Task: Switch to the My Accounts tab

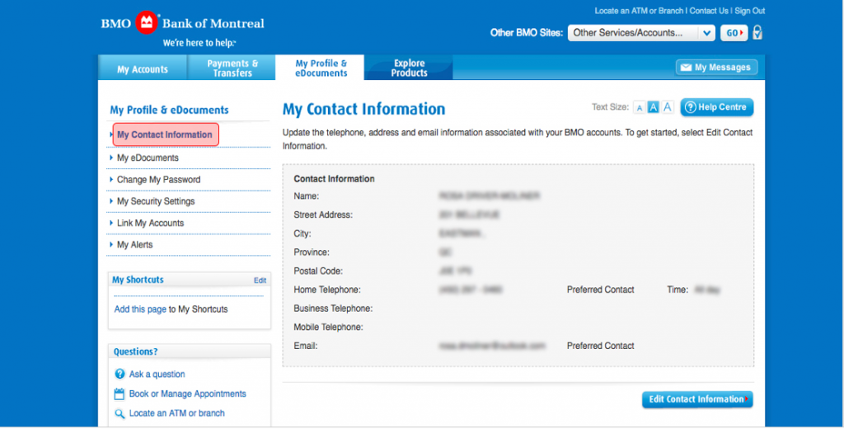Action: pyautogui.click(x=143, y=68)
